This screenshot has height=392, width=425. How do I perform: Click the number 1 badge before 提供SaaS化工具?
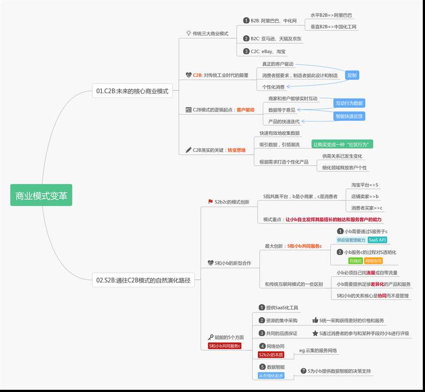click(x=262, y=307)
